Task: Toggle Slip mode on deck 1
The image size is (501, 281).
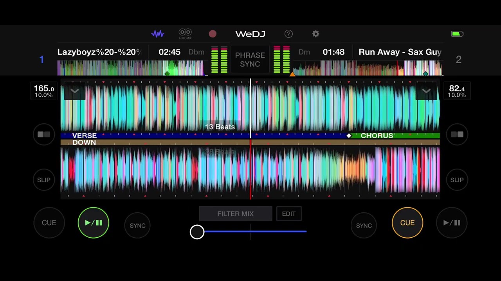Action: 44,180
